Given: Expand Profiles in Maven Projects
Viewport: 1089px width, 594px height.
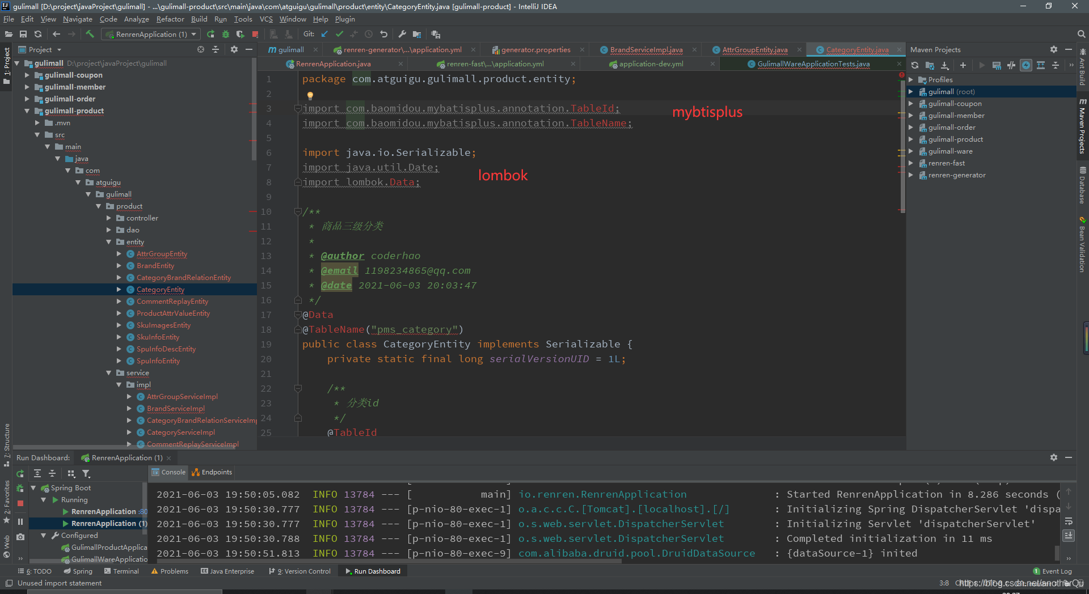Looking at the screenshot, I should 911,80.
